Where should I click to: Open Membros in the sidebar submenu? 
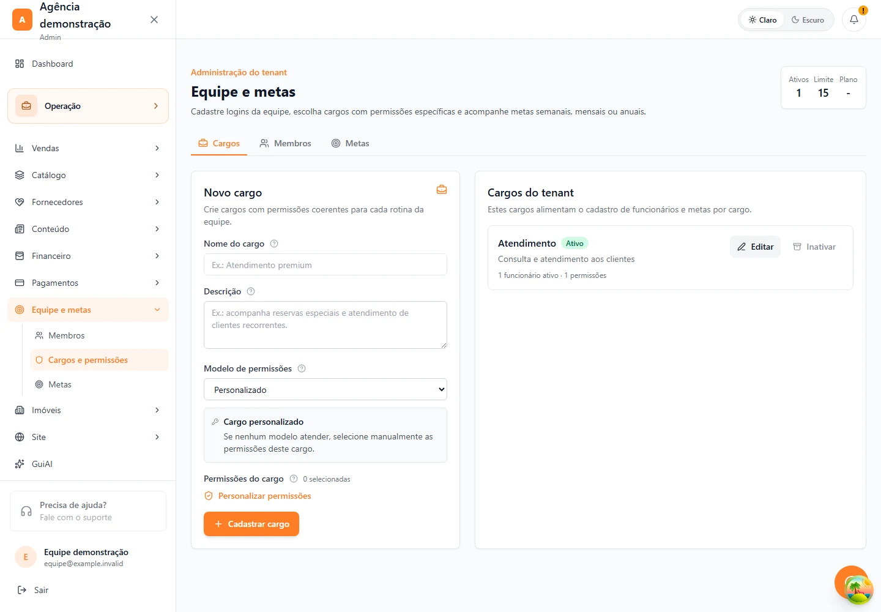(x=99, y=335)
